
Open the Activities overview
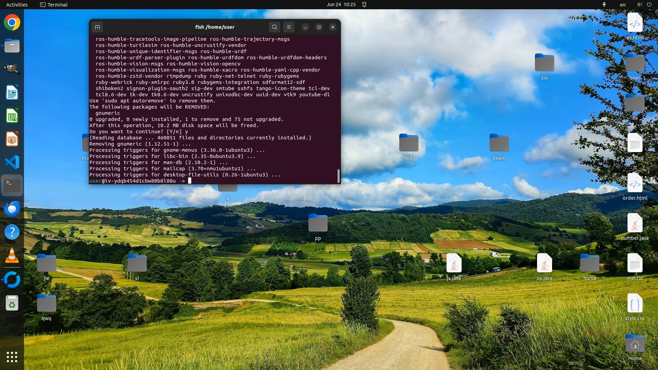coord(17,4)
